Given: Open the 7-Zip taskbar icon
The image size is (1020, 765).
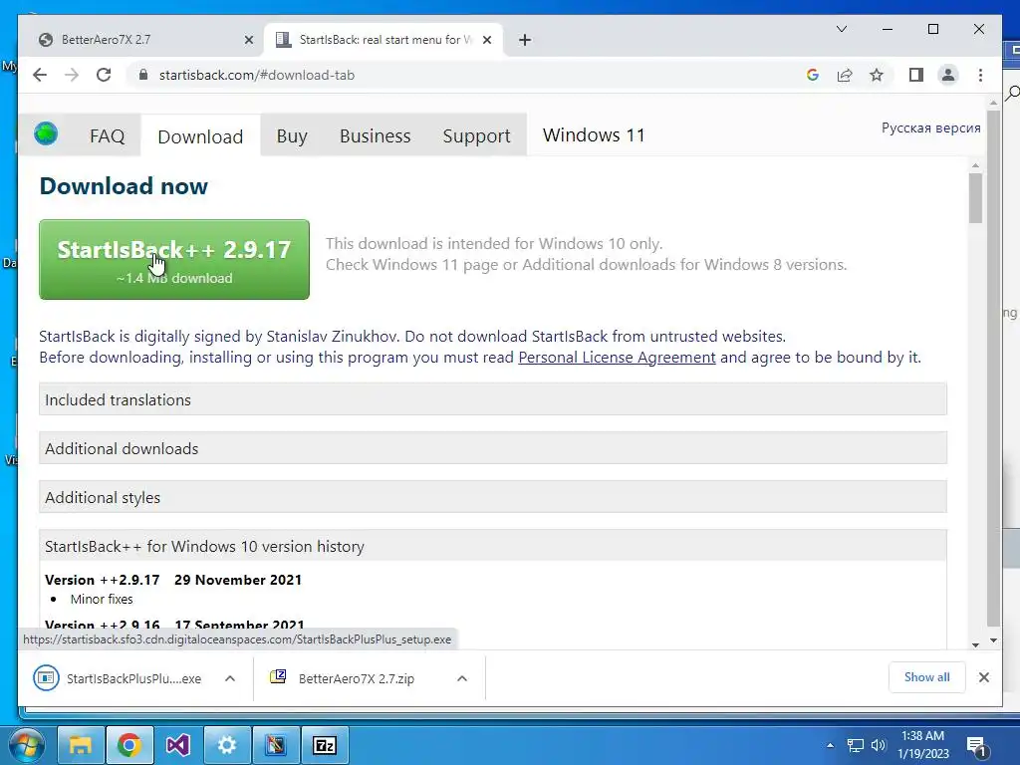Looking at the screenshot, I should tap(325, 745).
